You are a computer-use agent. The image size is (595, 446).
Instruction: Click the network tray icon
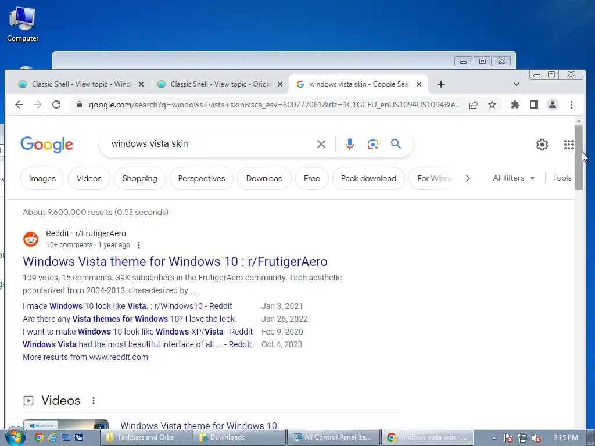coord(522,438)
